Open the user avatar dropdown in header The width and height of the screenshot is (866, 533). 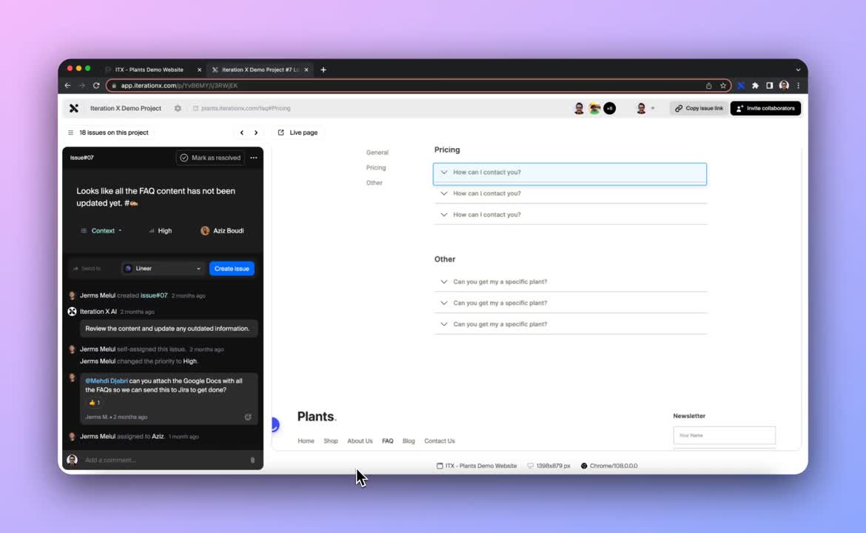click(645, 108)
